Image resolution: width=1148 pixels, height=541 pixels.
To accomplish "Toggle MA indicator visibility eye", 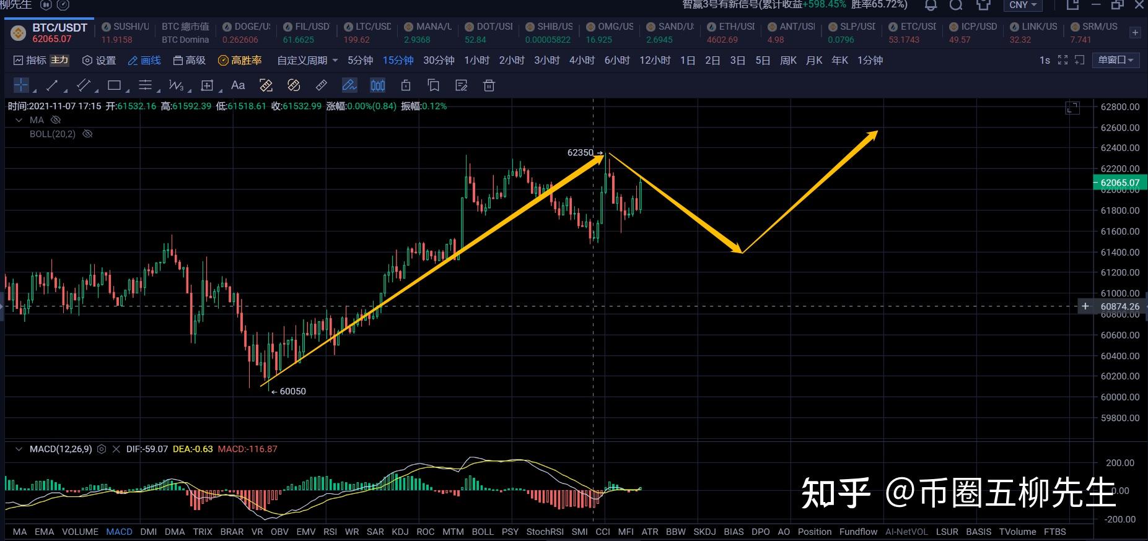I will 56,119.
